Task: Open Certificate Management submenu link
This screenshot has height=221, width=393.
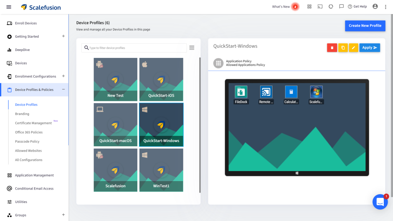Action: 33,123
